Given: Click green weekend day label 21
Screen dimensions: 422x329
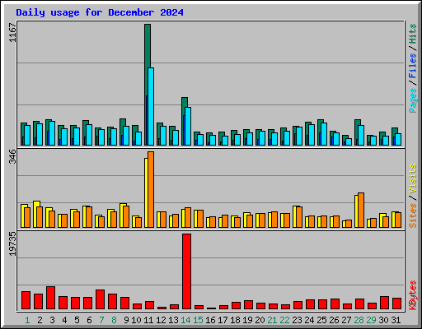Looking at the screenshot, I should click(272, 320).
